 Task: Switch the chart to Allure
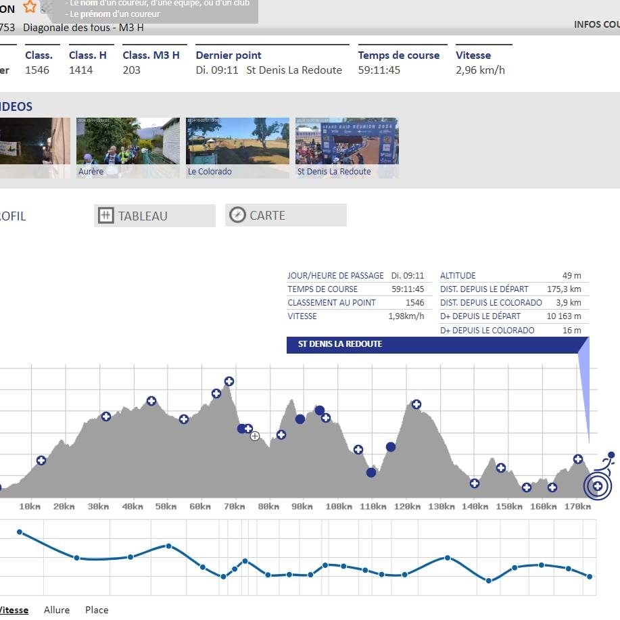[x=57, y=610]
